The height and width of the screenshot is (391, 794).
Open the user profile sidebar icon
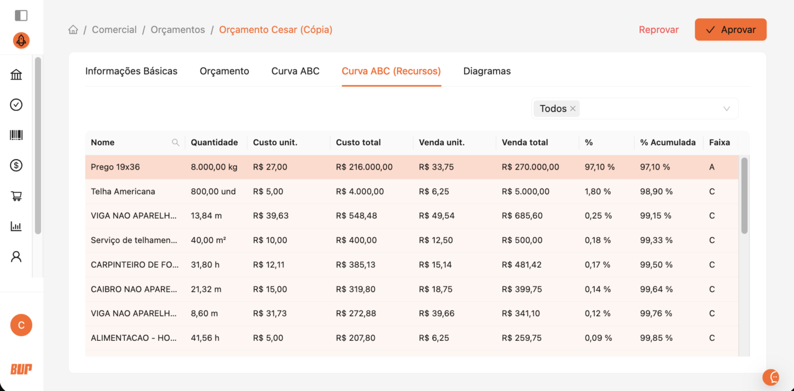tap(17, 256)
